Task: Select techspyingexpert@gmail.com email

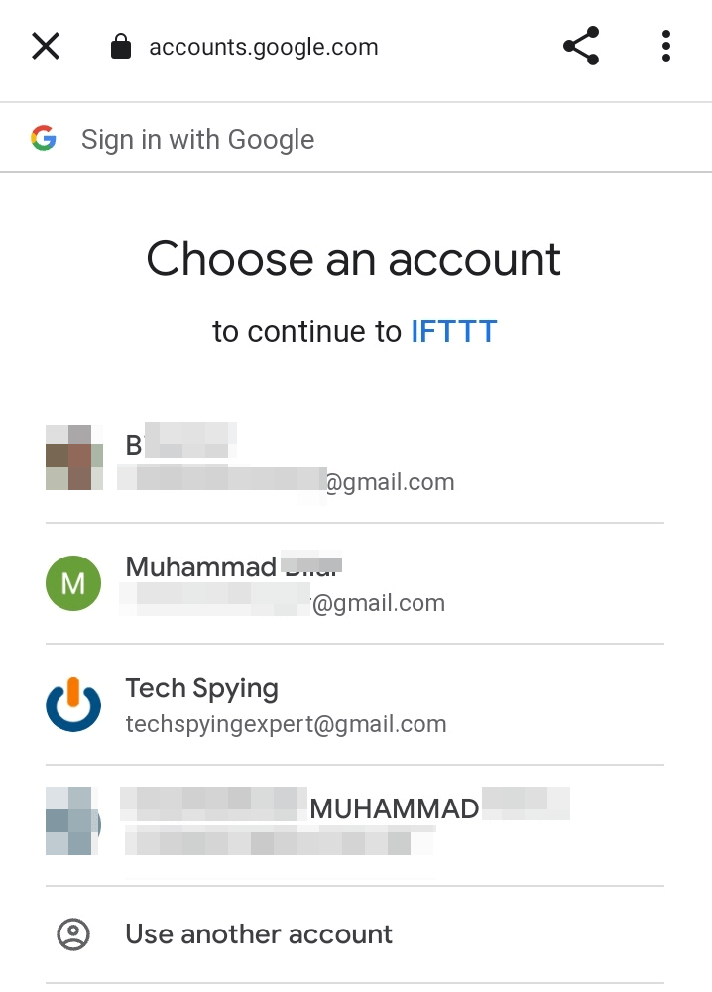Action: (286, 724)
